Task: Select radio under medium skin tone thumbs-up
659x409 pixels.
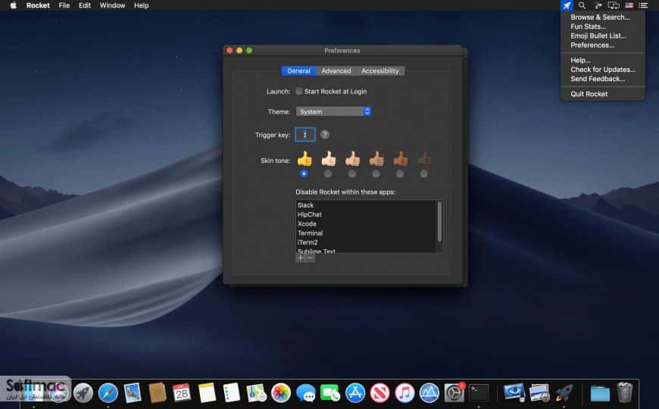Action: (x=376, y=173)
